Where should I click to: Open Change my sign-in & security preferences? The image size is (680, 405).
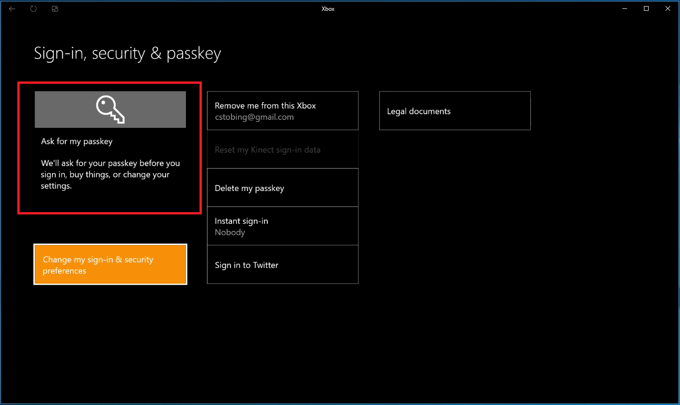(x=111, y=265)
